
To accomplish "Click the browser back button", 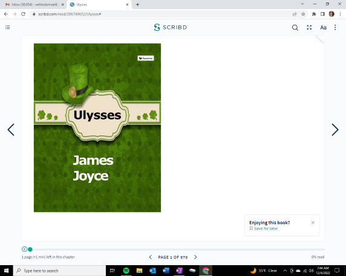I will (6, 14).
